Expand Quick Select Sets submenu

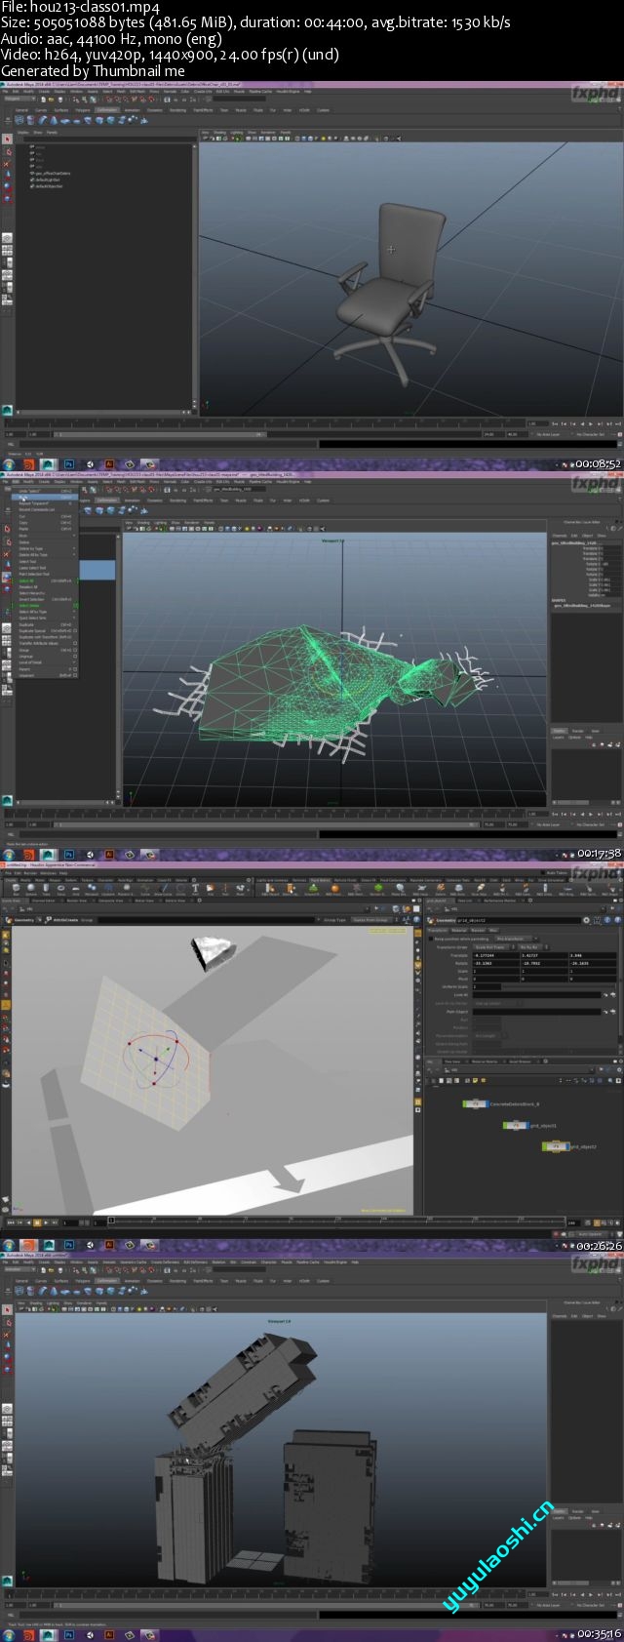pos(47,618)
